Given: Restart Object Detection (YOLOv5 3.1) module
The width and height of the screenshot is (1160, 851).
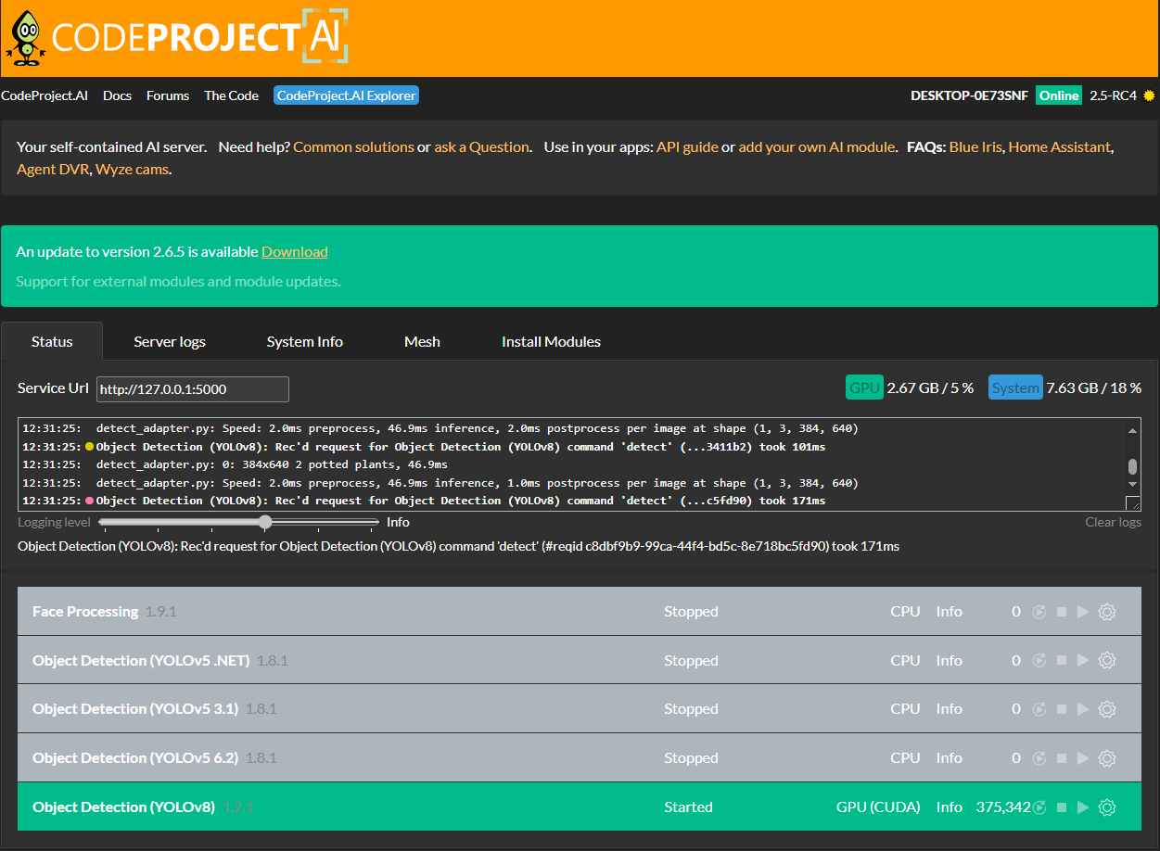Looking at the screenshot, I should (1039, 709).
